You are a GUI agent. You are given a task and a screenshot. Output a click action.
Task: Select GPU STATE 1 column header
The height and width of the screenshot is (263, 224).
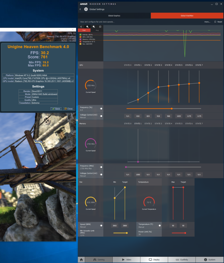138,65
